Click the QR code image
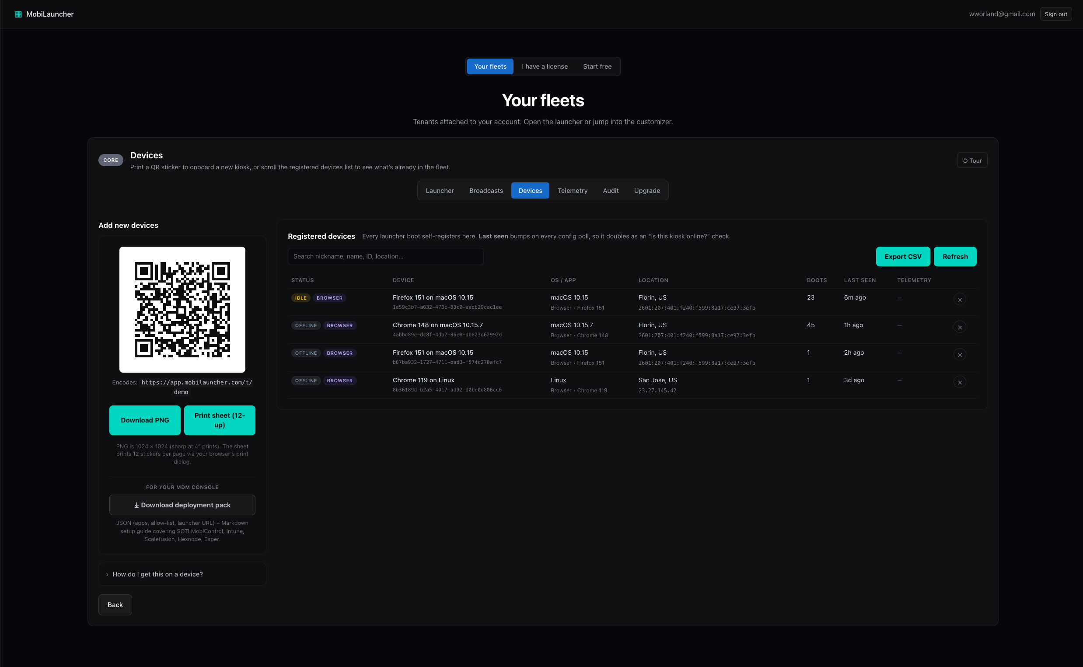This screenshot has width=1083, height=667. [182, 310]
